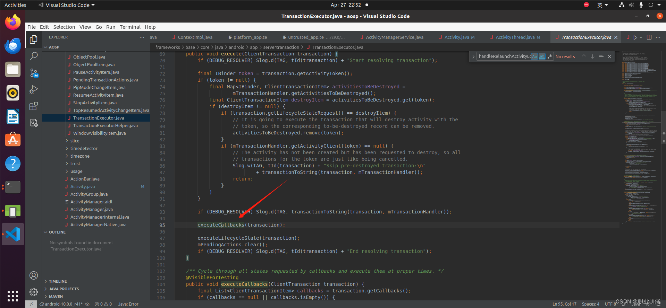Image resolution: width=666 pixels, height=308 pixels.
Task: Click the Explorer more actions ellipsis
Action: tap(142, 37)
